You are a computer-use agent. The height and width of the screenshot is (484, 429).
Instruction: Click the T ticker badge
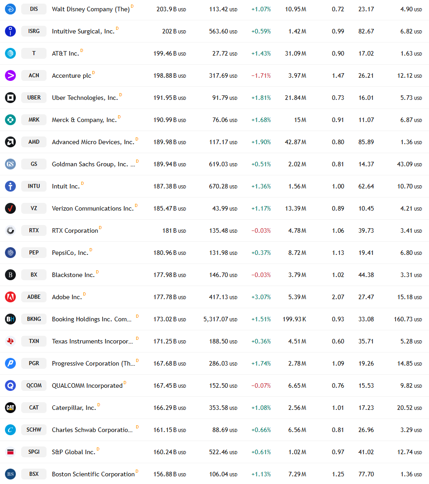tap(34, 53)
